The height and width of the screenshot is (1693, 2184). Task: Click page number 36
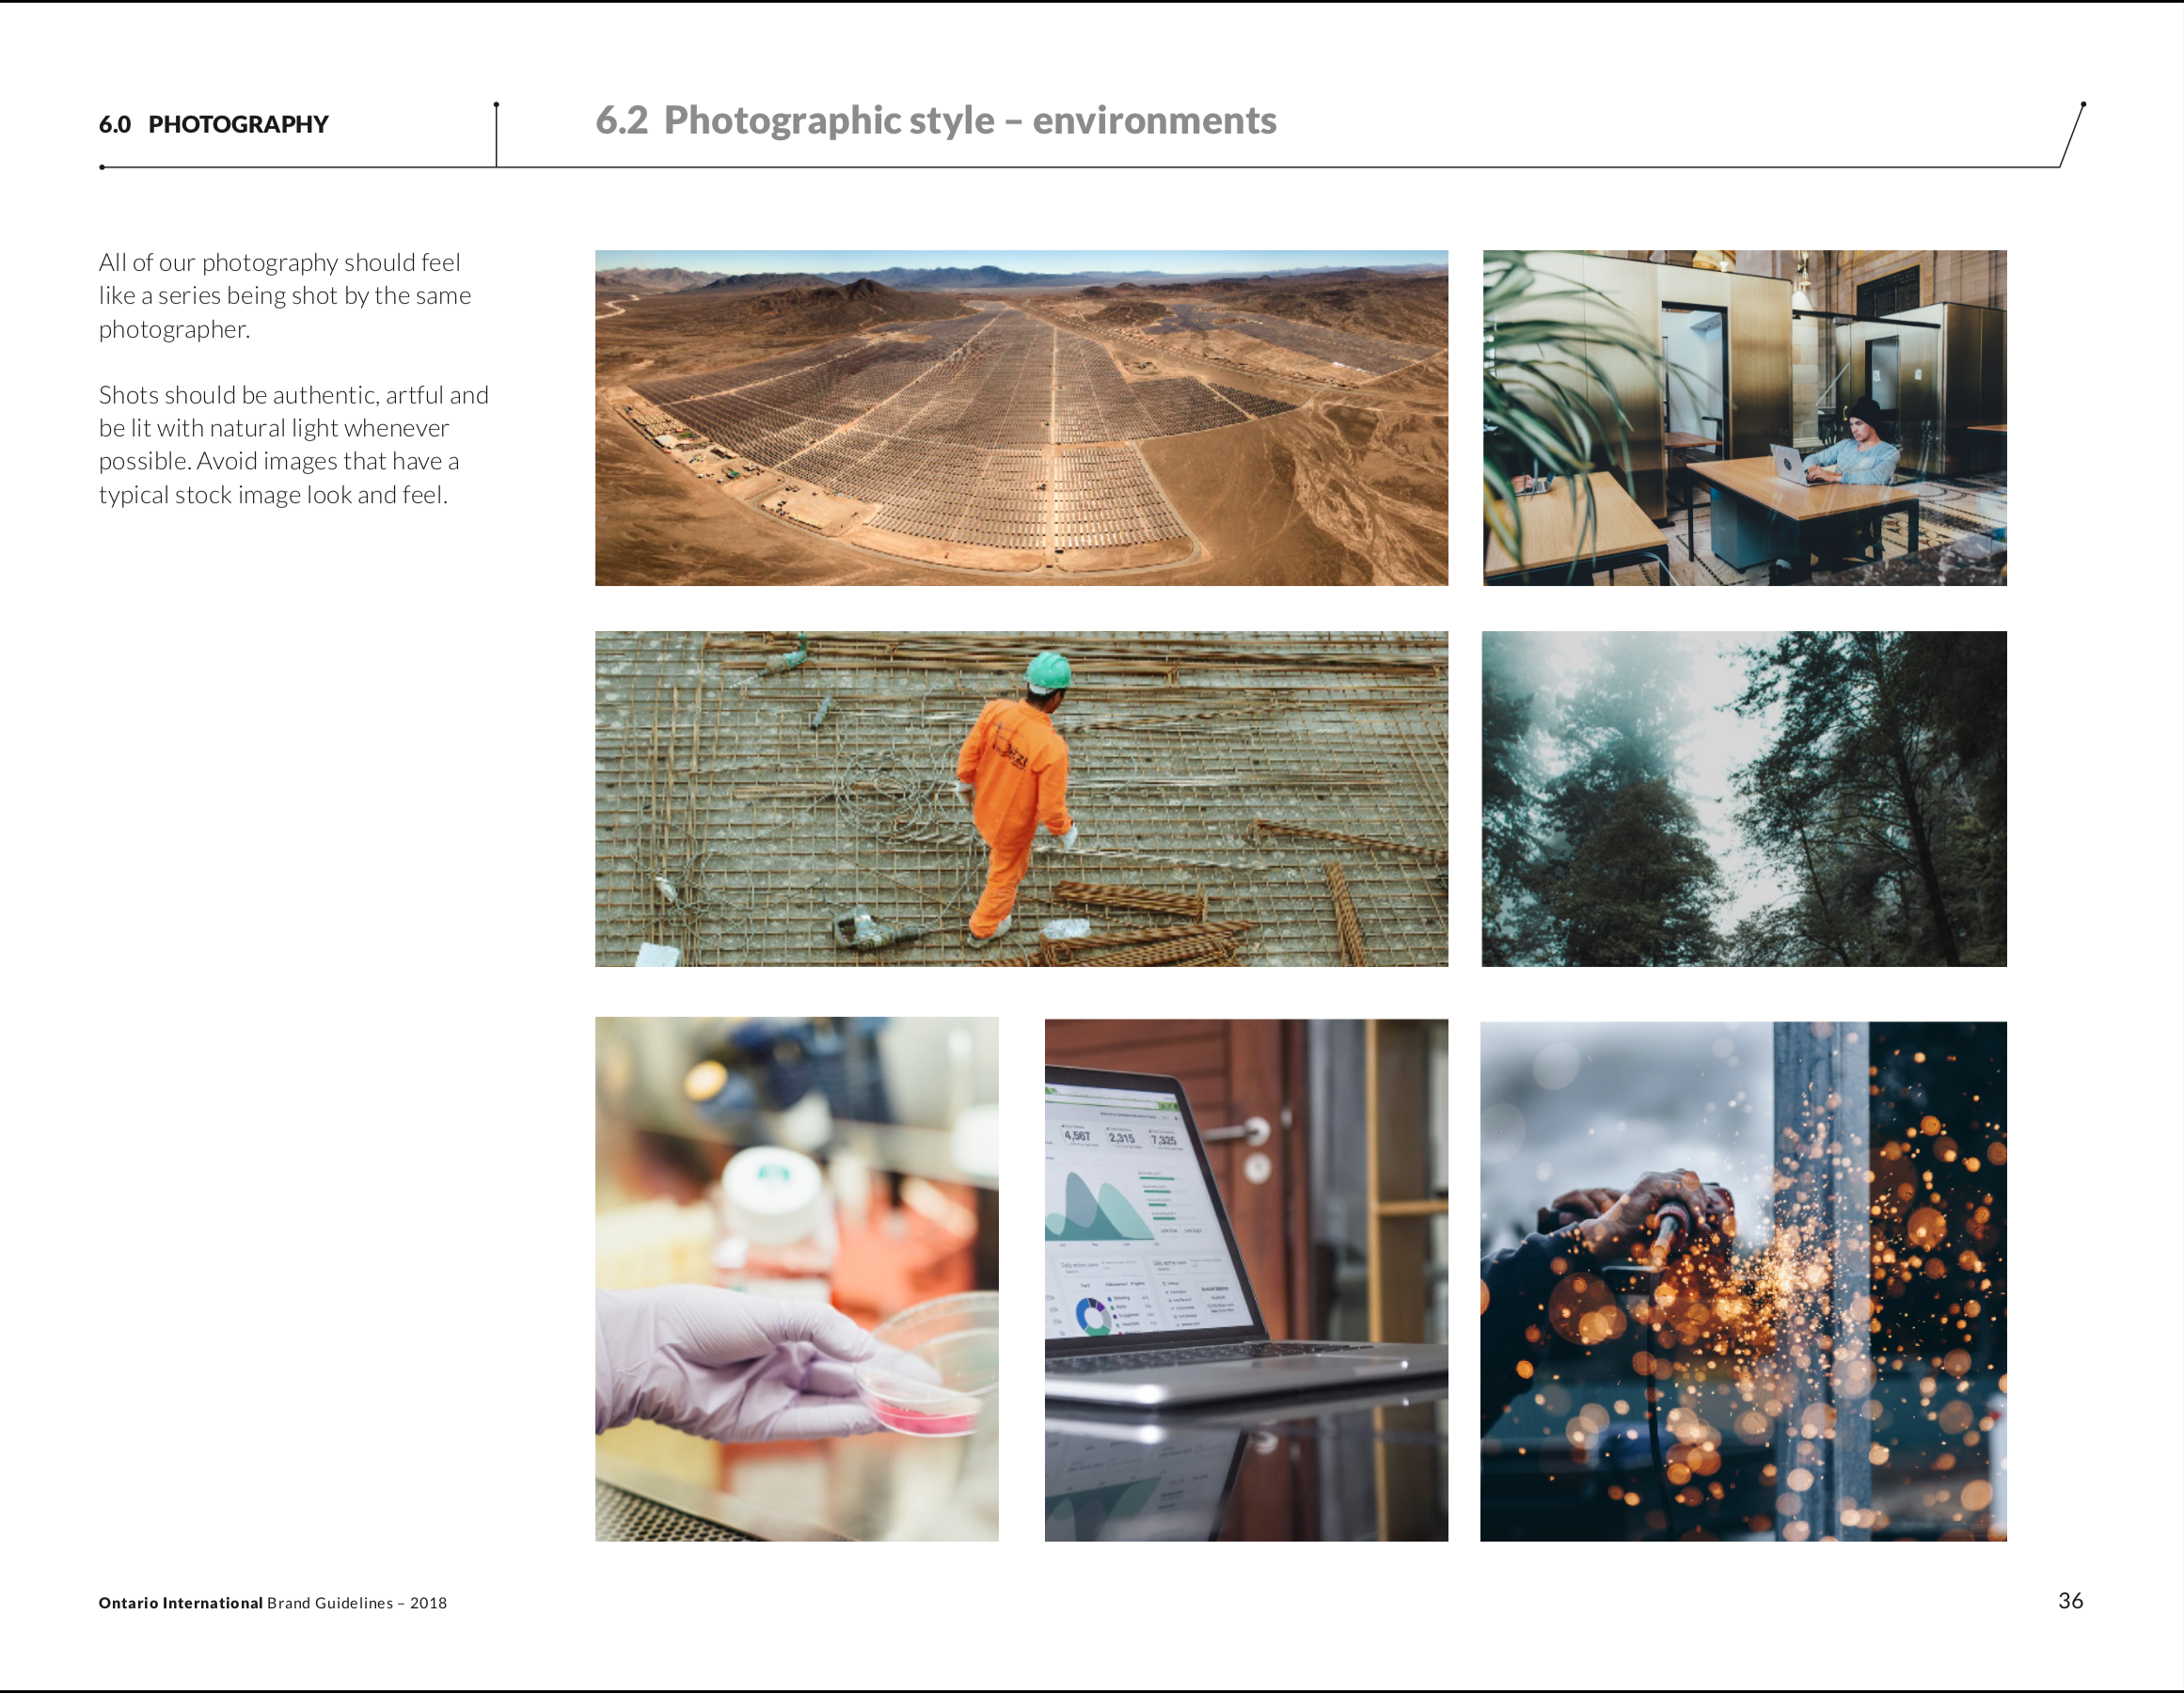[2070, 1600]
